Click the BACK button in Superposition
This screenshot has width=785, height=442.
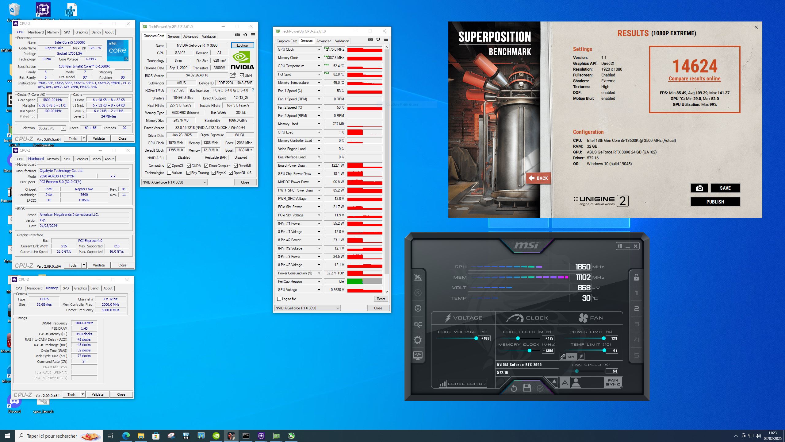tap(539, 178)
